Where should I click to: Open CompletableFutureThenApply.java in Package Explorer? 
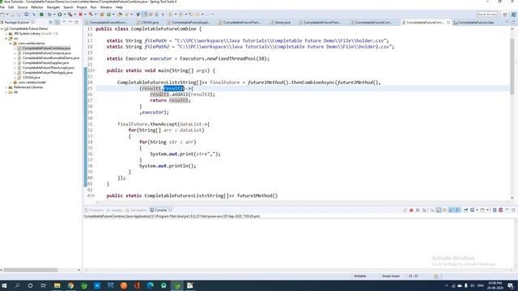click(x=48, y=73)
